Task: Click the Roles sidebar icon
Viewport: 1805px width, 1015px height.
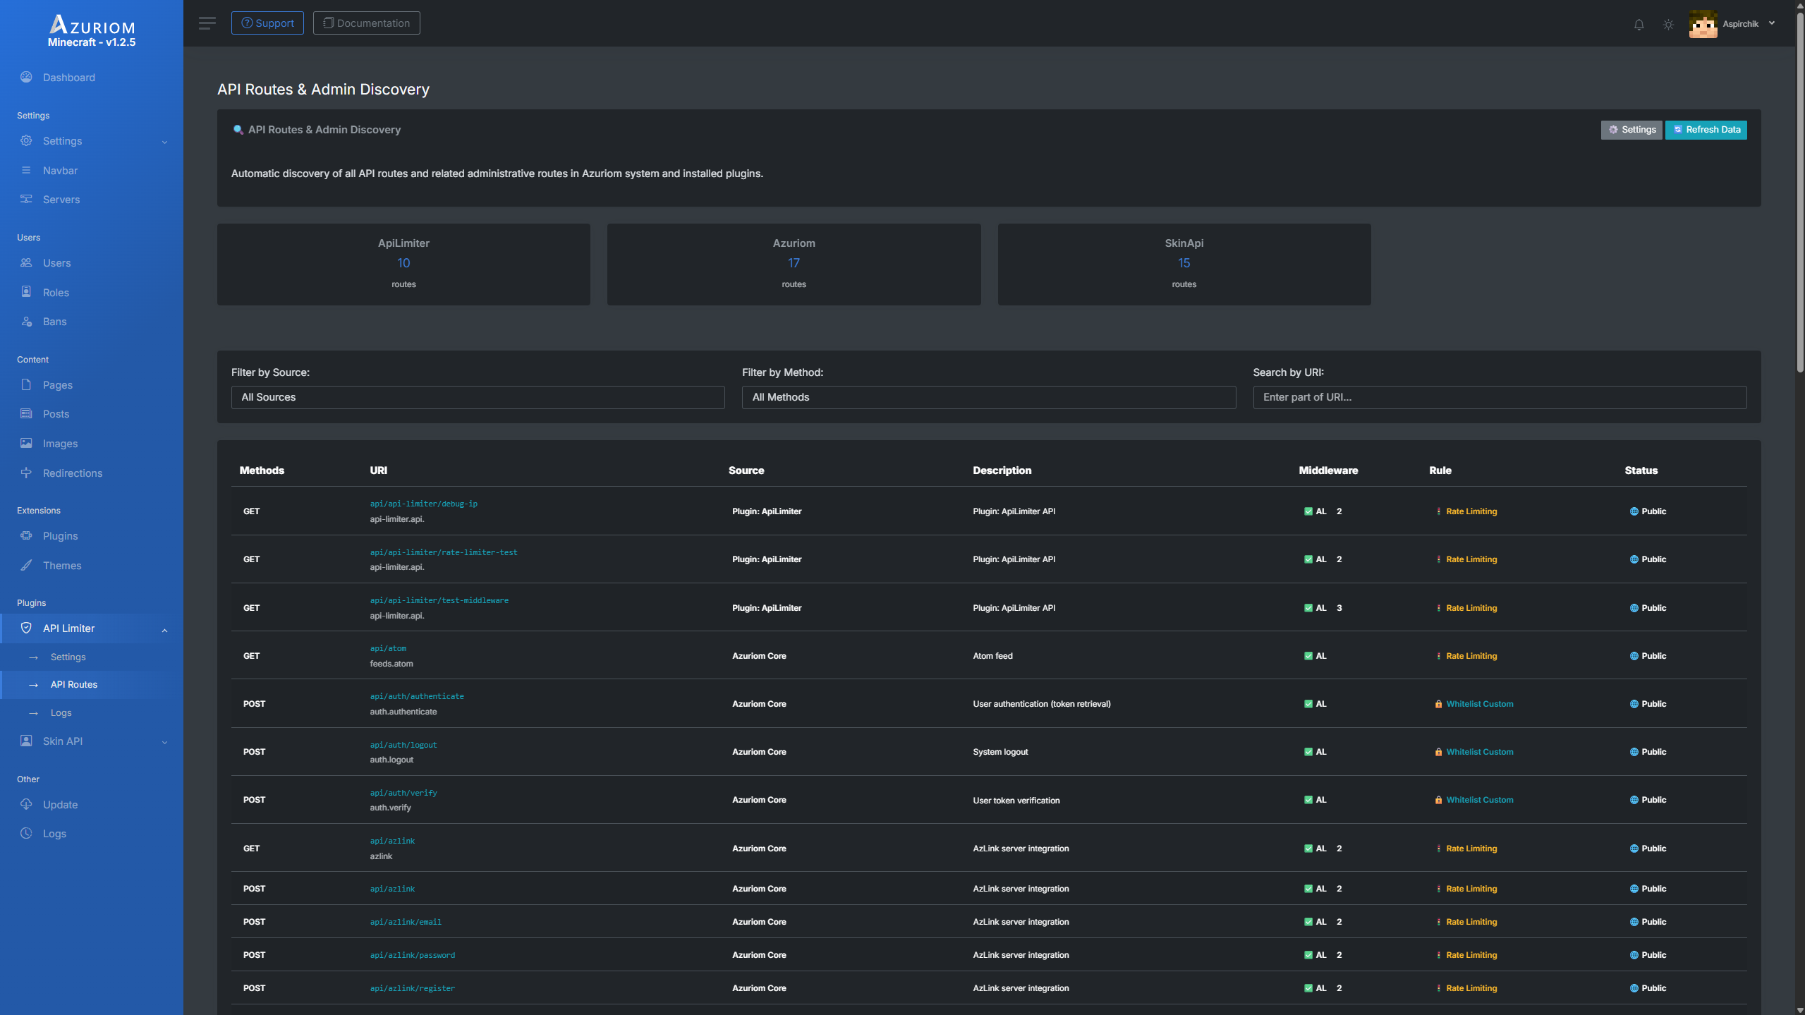Action: 26,292
